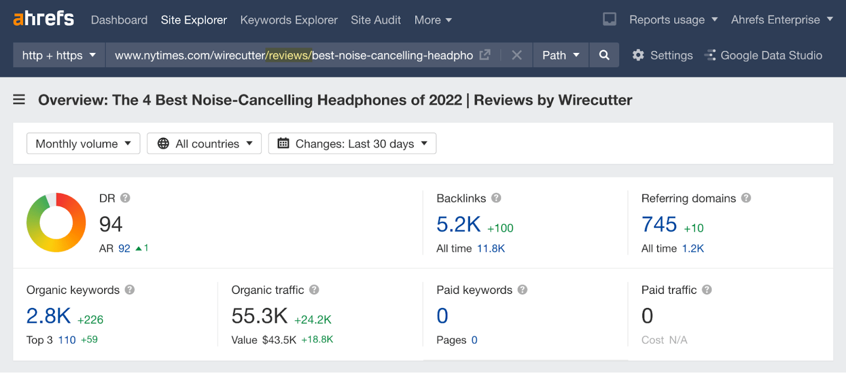Expand the More menu
The height and width of the screenshot is (373, 846).
pyautogui.click(x=433, y=20)
